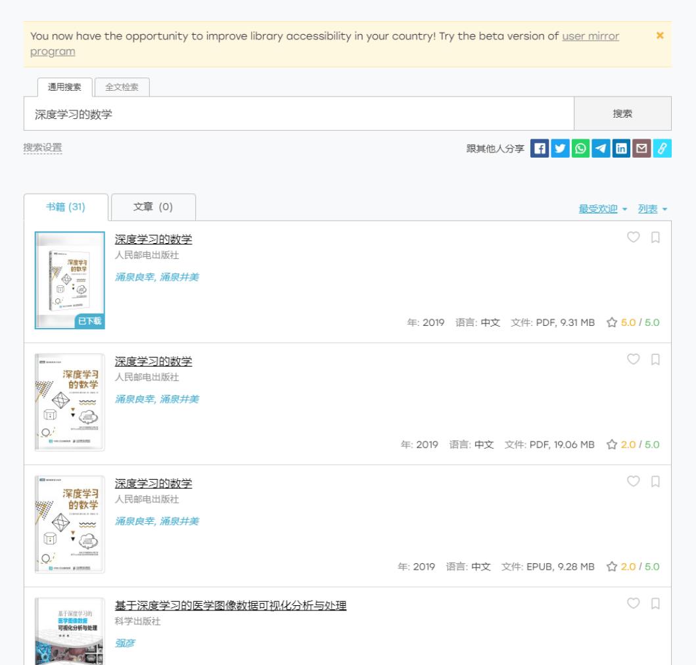This screenshot has width=696, height=665.
Task: Select the 文章 (0) tab
Action: 153,207
